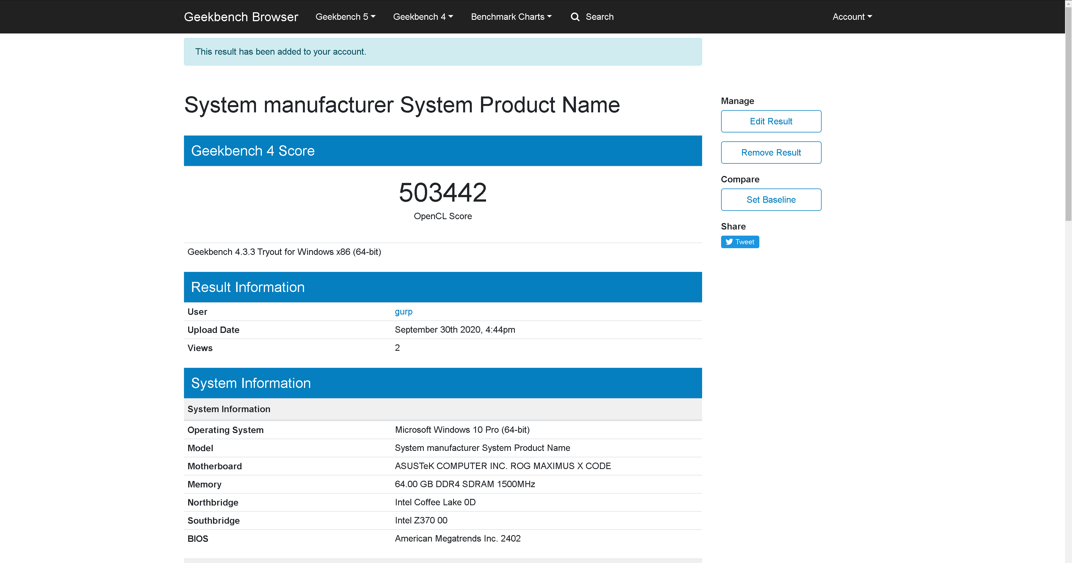Screen dimensions: 1072x563
Task: Click the 'Operating System' row label
Action: coord(226,430)
